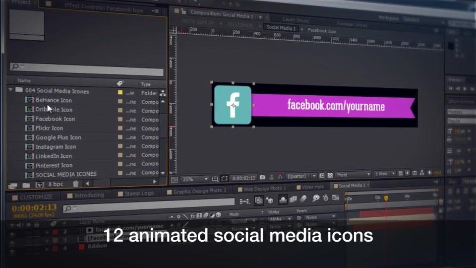Click the timeline layer search field
Image resolution: width=476 pixels, height=268 pixels.
149,205
